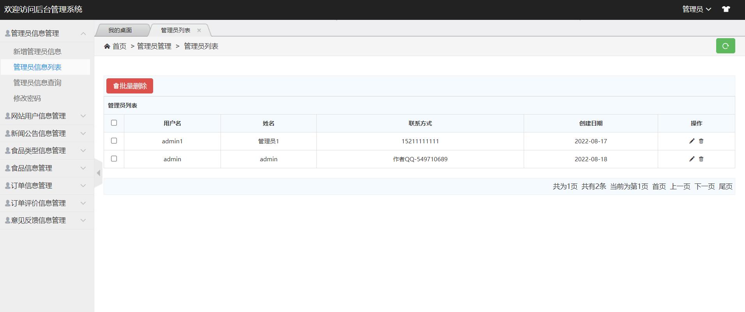Click pencil edit icon in admin row
The width and height of the screenshot is (745, 312).
[692, 159]
